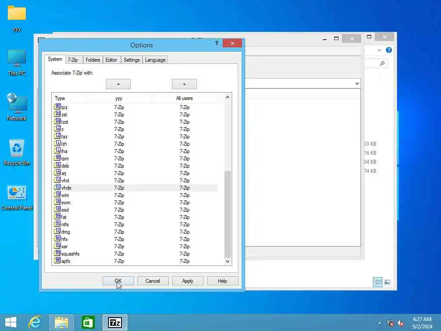
Task: Switch to large icons view in Explorer
Action: (x=387, y=282)
